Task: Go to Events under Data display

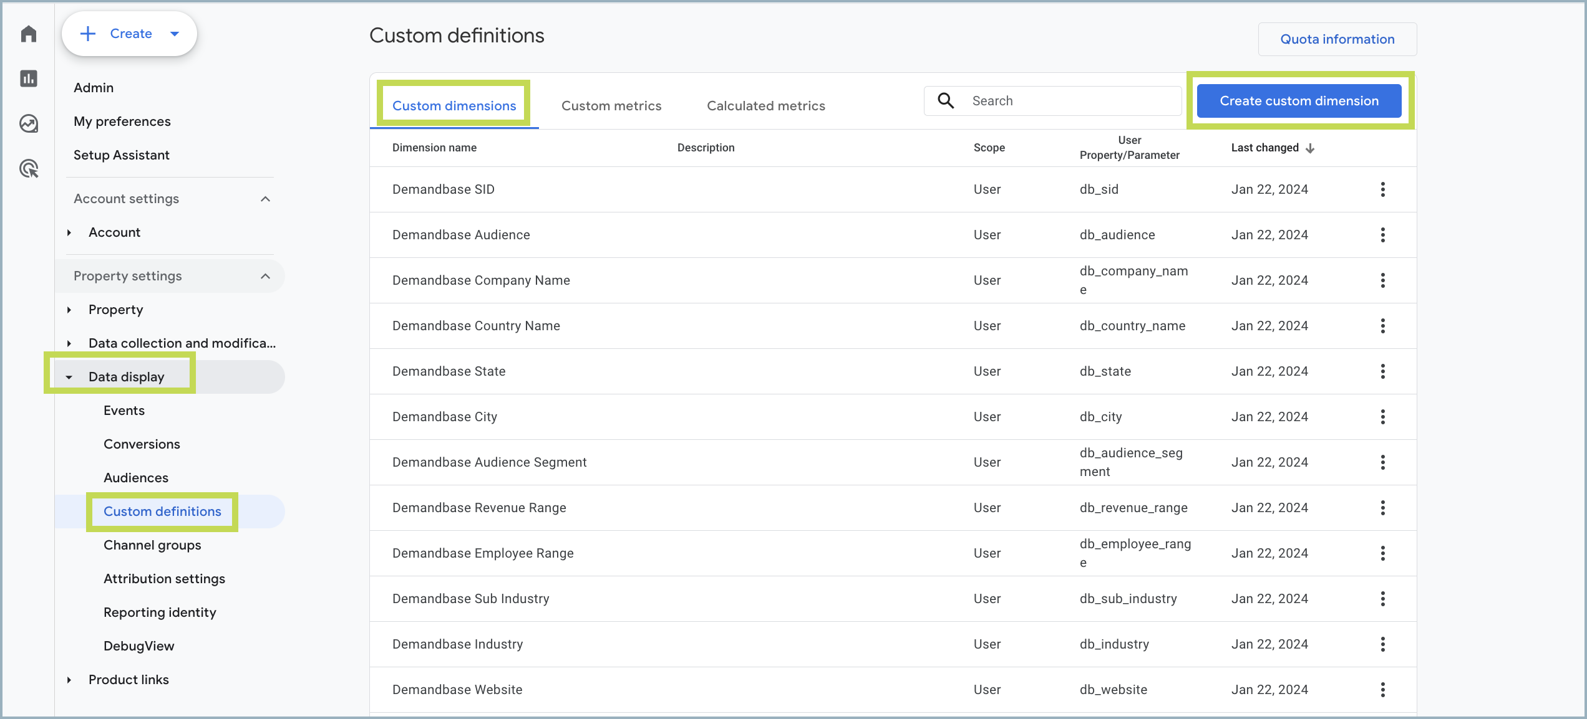Action: point(124,411)
